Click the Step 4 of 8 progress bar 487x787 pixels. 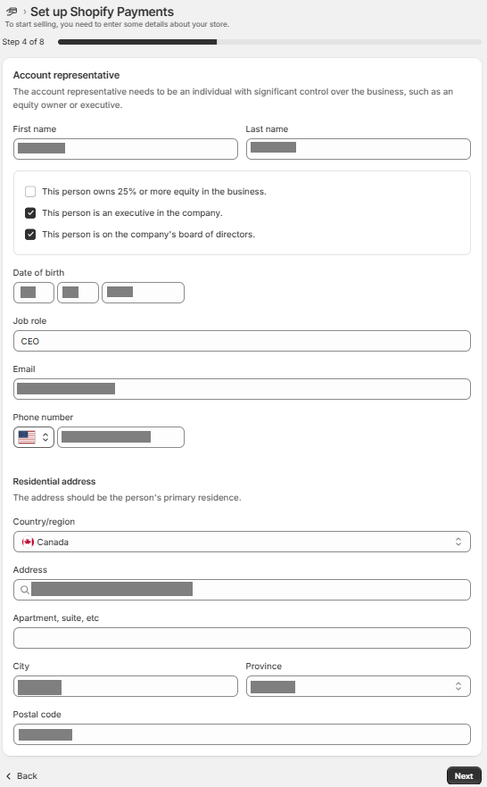pyautogui.click(x=269, y=42)
